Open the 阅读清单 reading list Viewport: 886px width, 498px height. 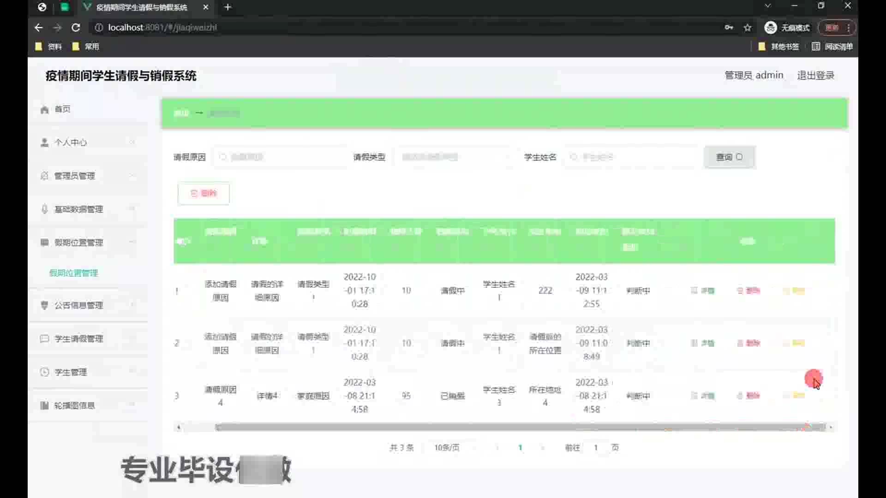coord(832,47)
